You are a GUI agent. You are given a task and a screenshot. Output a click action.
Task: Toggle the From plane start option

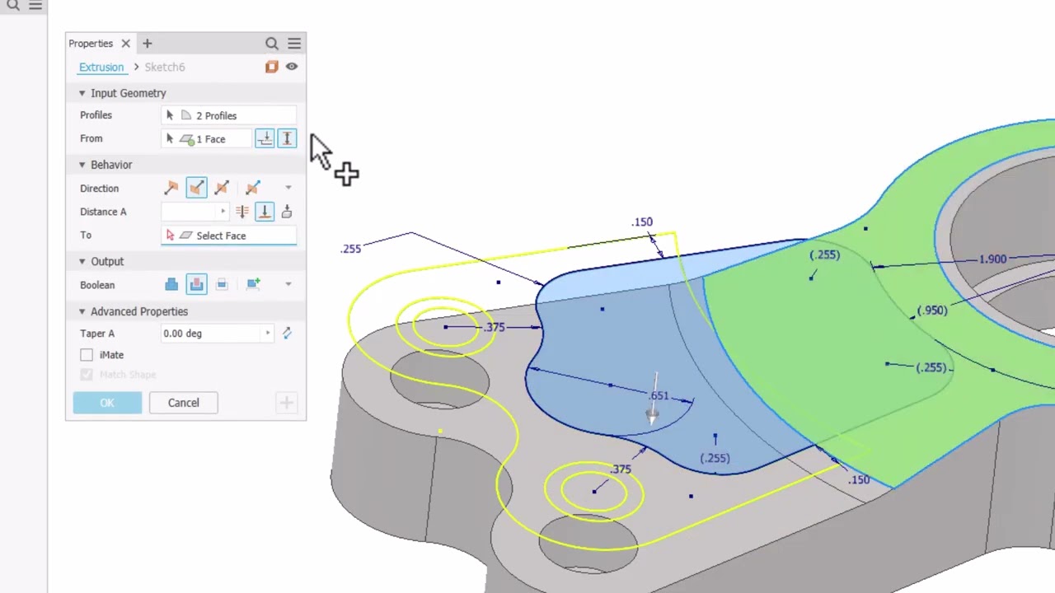(265, 139)
